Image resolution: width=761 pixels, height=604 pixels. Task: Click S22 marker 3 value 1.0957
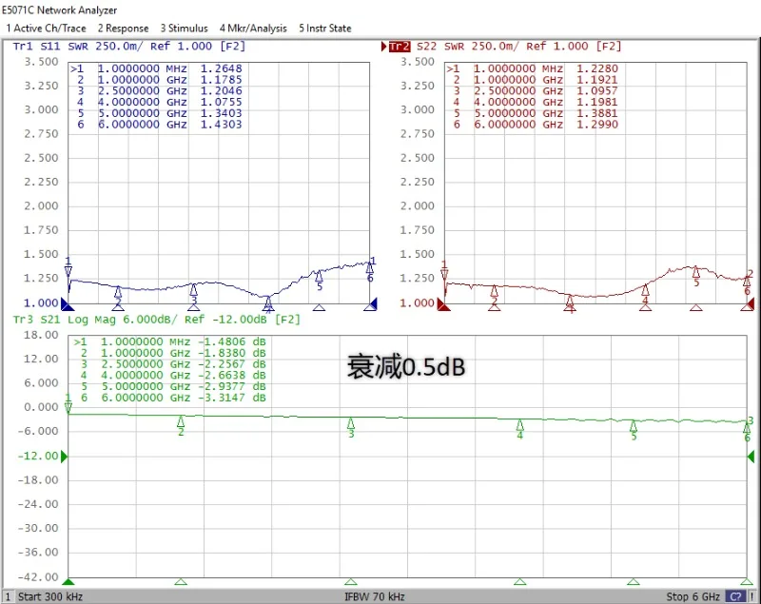point(597,90)
